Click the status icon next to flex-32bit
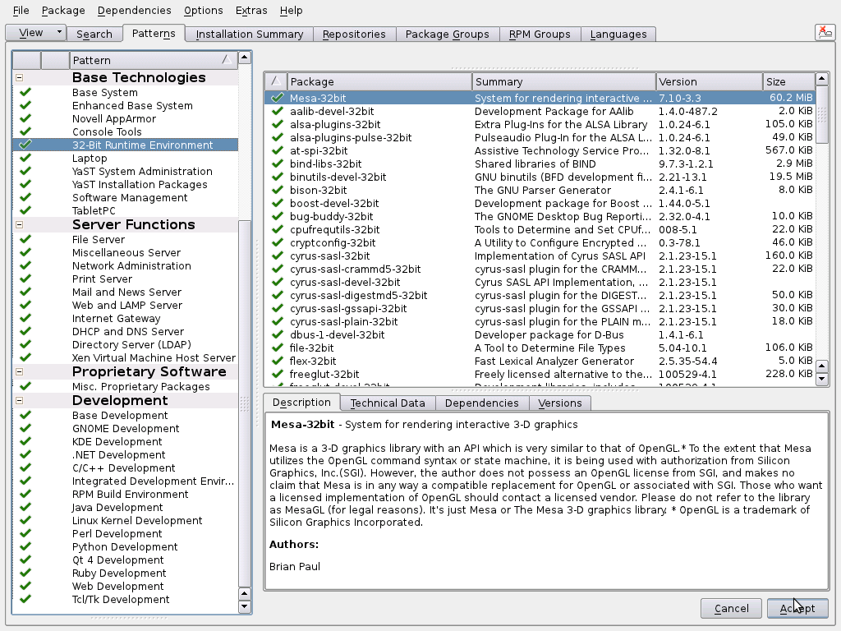The width and height of the screenshot is (841, 631). 277,361
